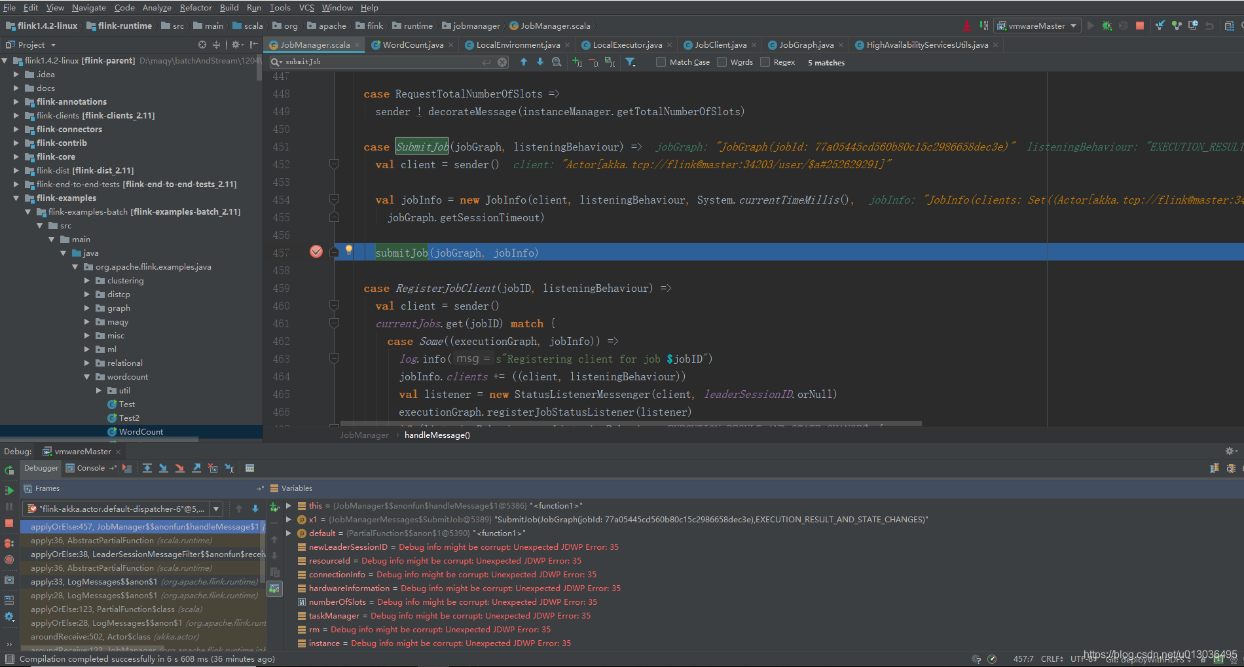Click New Watch plus icon in Variables

pyautogui.click(x=274, y=507)
